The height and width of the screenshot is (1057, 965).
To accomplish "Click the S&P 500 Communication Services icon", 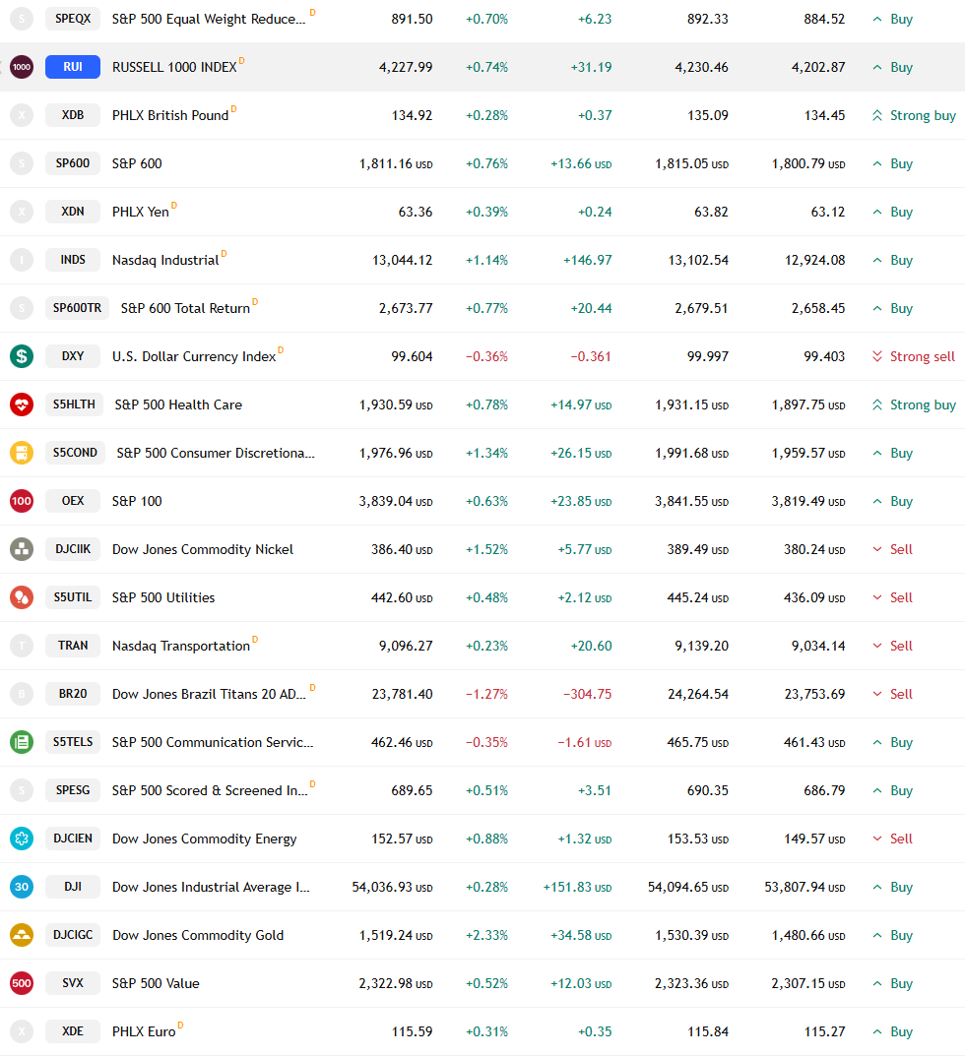I will [x=22, y=742].
